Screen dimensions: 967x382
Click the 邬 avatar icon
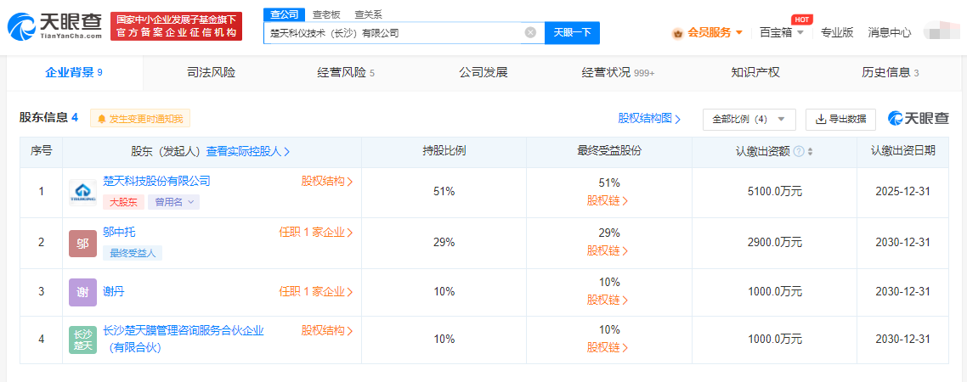click(83, 244)
